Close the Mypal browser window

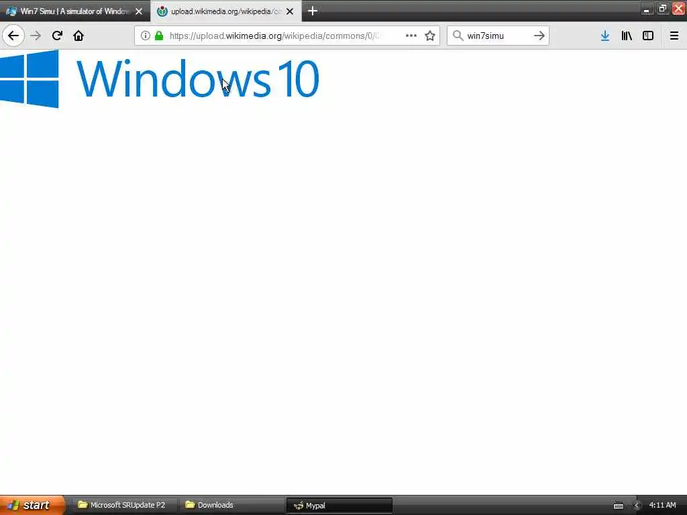[679, 8]
